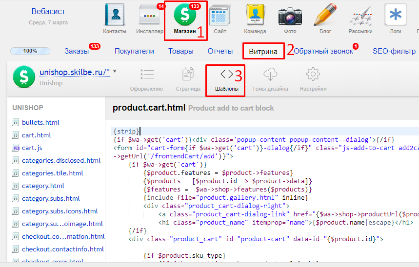This screenshot has height=267, width=419.
Task: Click the 100% progress indicator
Action: (30, 51)
